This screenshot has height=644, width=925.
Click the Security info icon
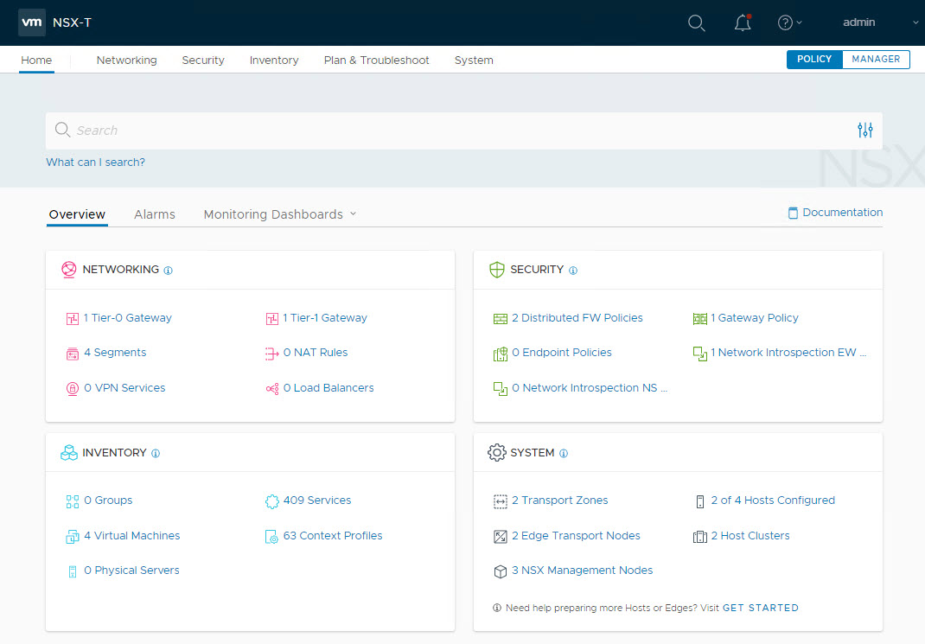573,271
